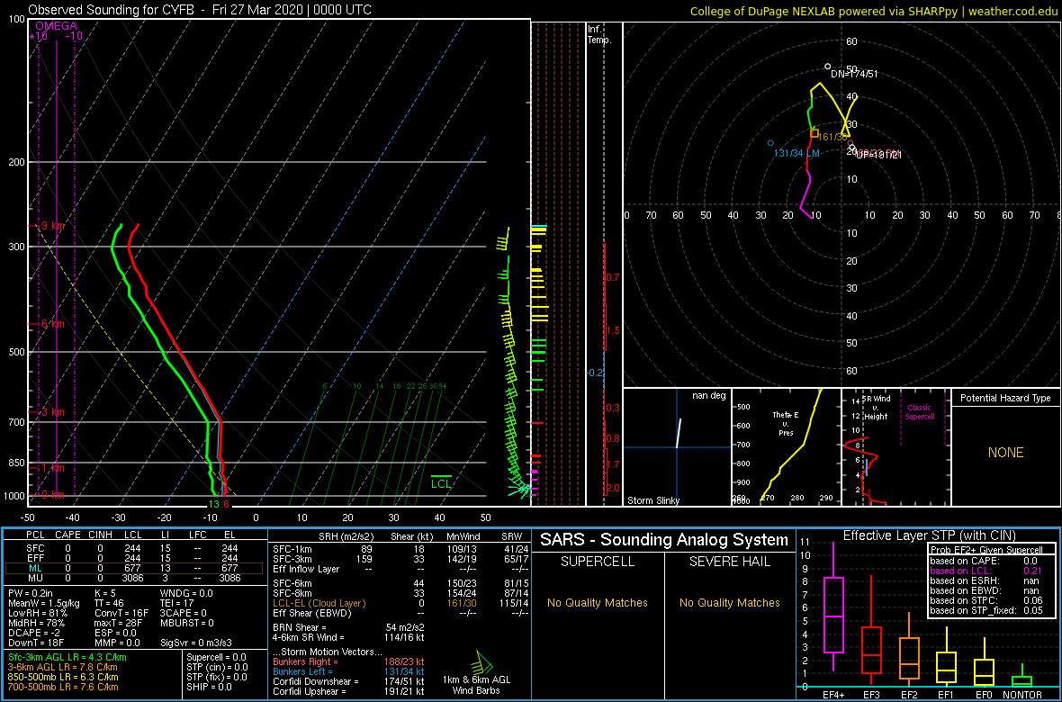Click the magenta OMEGA label

56,26
